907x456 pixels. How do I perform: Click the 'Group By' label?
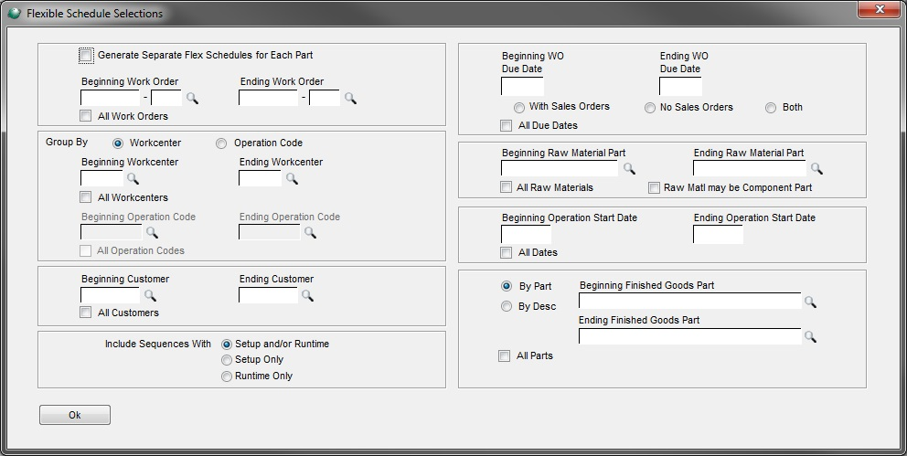67,143
